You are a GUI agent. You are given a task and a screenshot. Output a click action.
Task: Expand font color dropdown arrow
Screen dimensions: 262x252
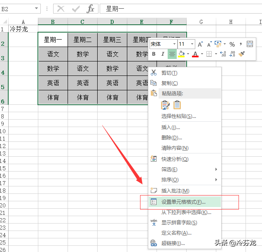[202, 54]
